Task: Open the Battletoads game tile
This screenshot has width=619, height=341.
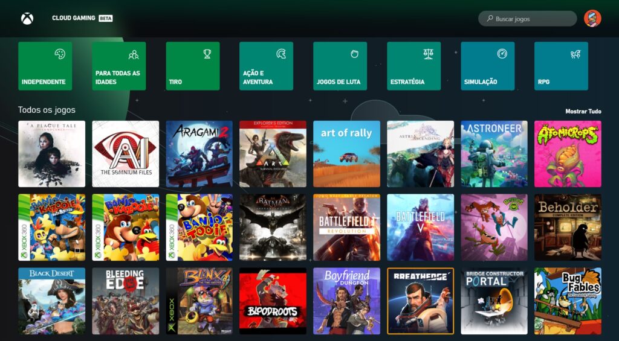Action: (494, 227)
